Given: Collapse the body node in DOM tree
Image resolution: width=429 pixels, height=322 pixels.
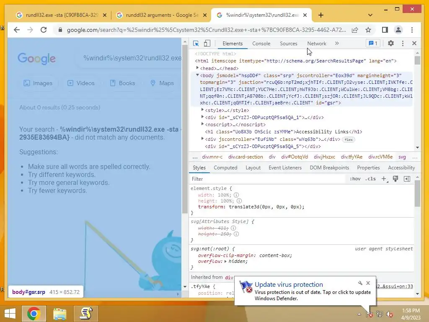Looking at the screenshot, I should [197, 75].
